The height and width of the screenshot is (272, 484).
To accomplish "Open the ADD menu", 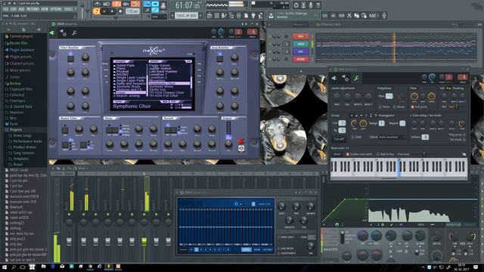I will (x=22, y=9).
